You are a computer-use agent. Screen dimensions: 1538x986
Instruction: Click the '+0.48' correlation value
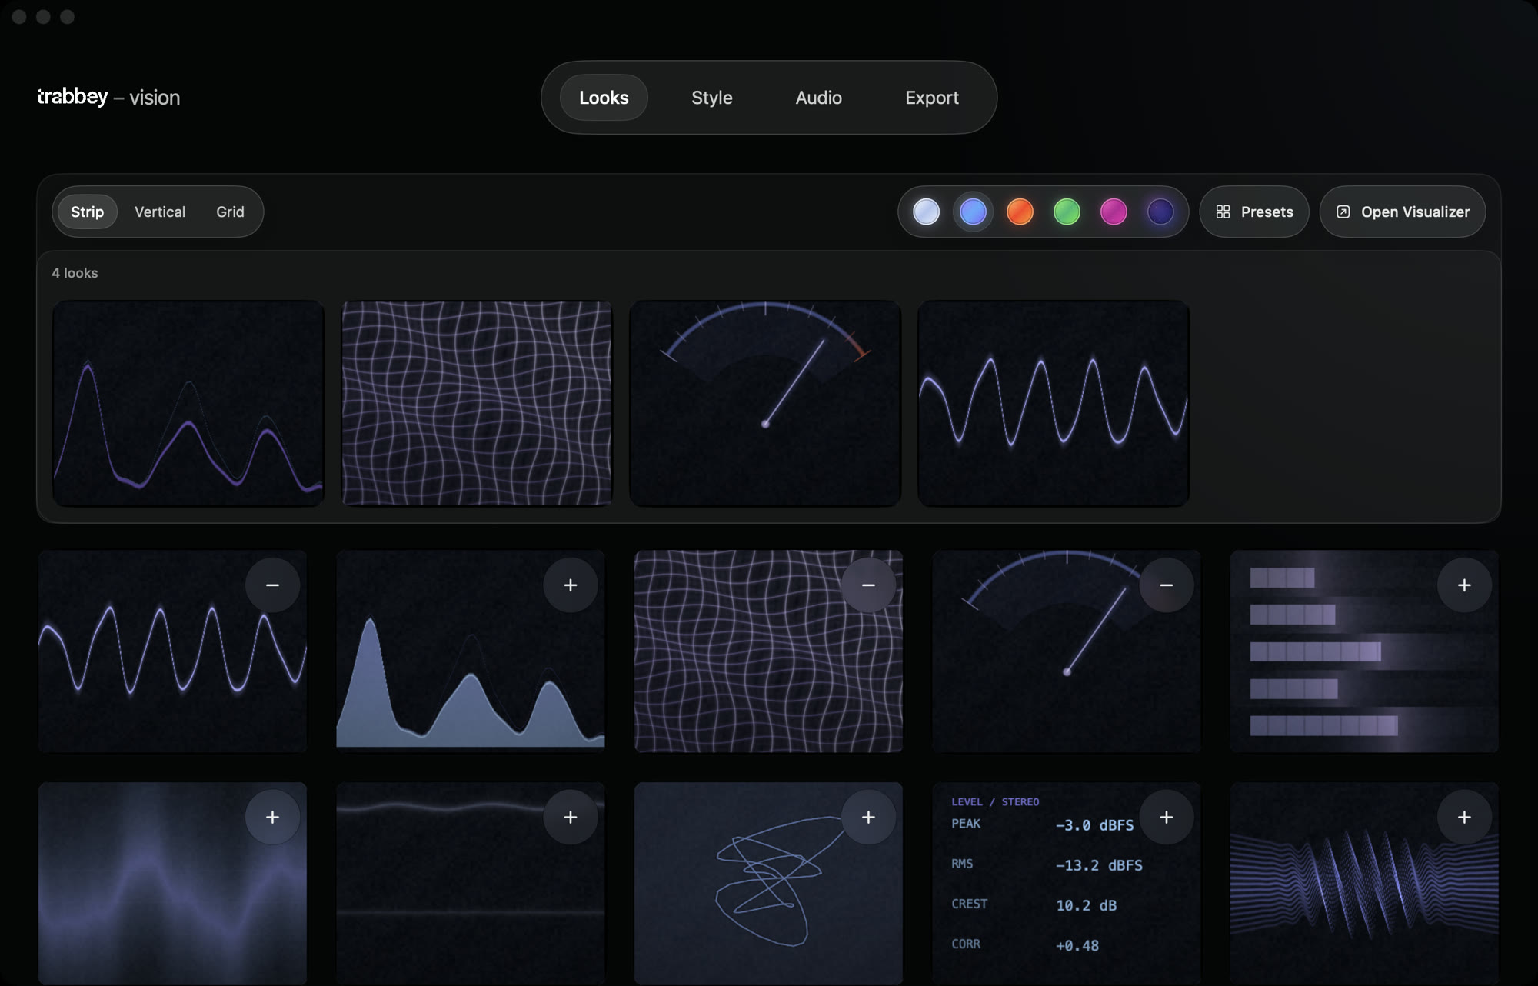pos(1077,945)
